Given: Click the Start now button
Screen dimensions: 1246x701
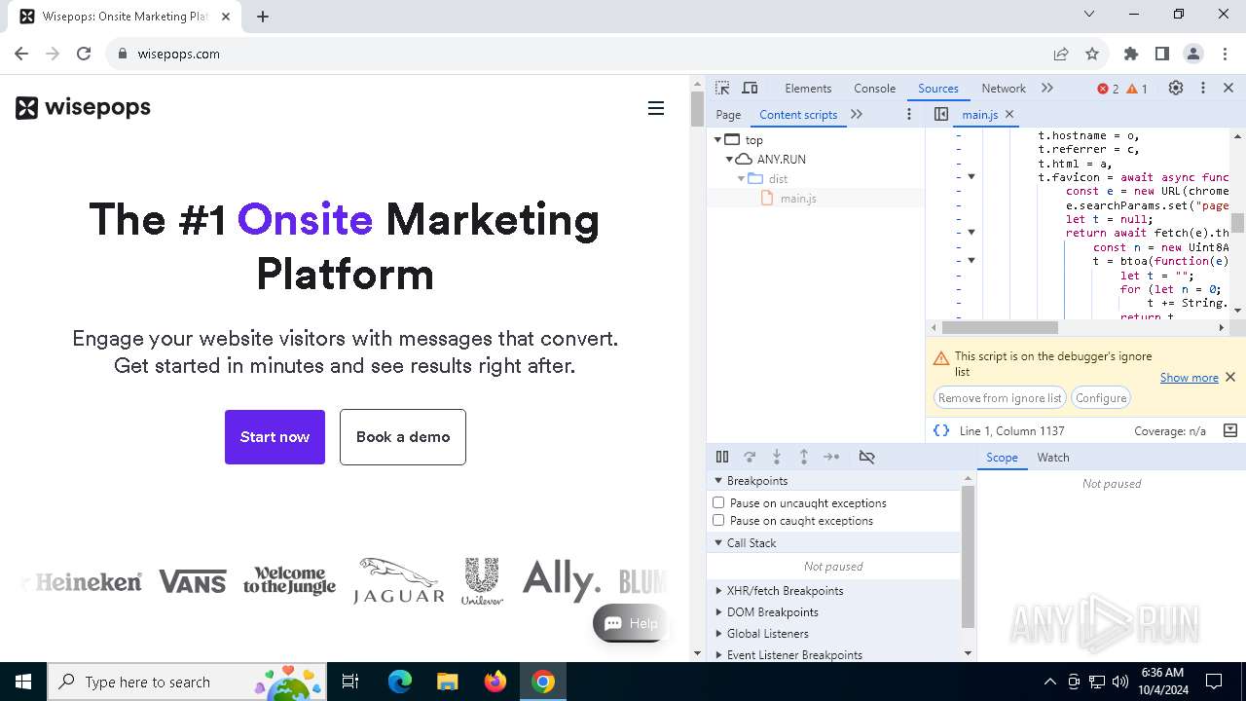Looking at the screenshot, I should (275, 436).
